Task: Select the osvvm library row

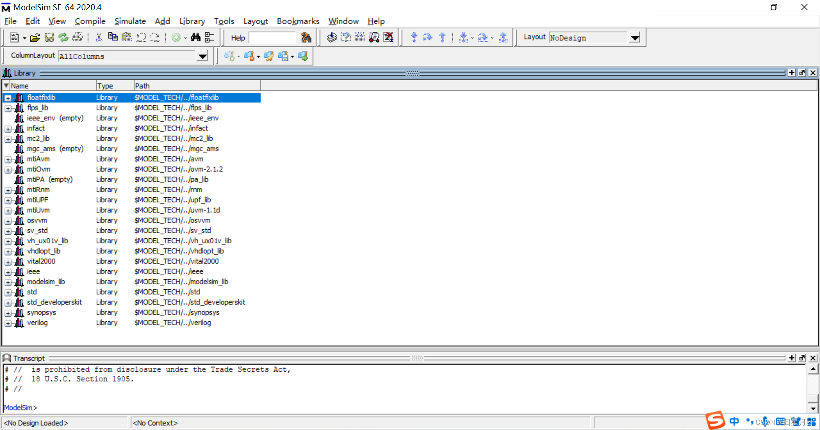Action: (x=132, y=220)
